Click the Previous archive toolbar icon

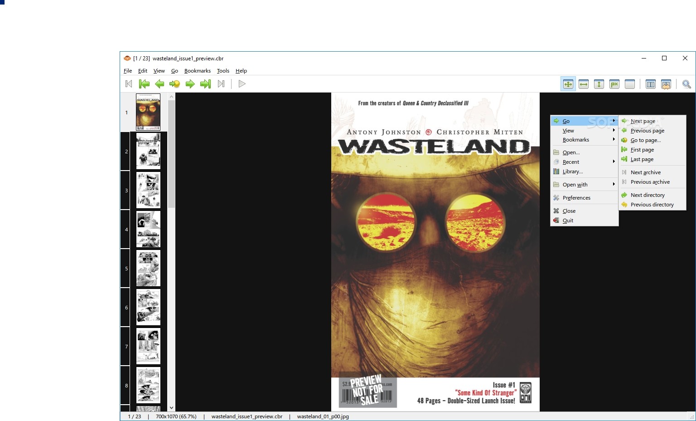point(129,84)
